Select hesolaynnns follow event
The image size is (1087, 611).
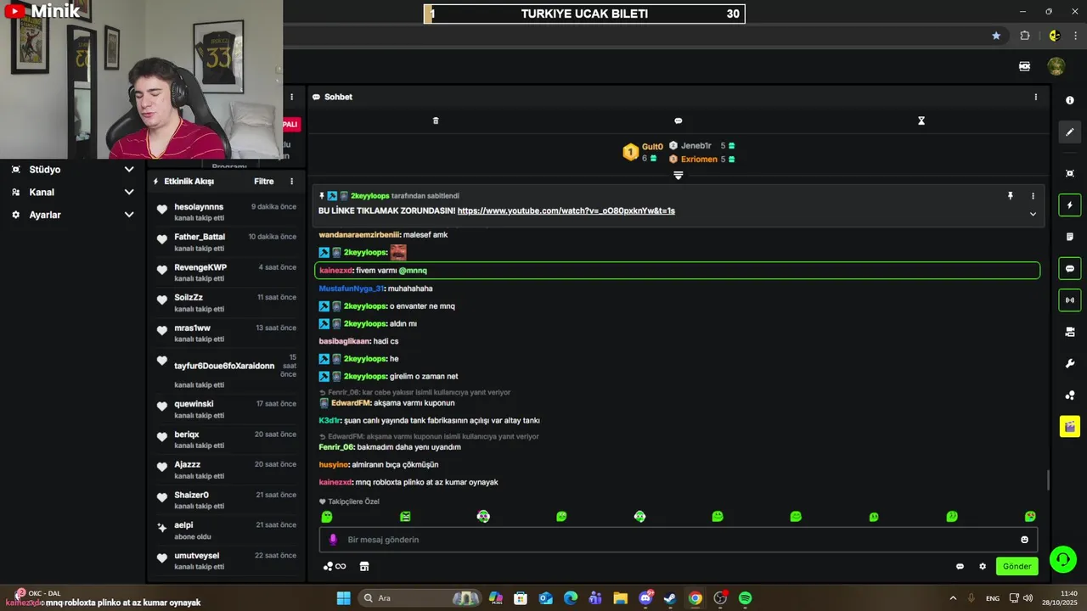(226, 211)
